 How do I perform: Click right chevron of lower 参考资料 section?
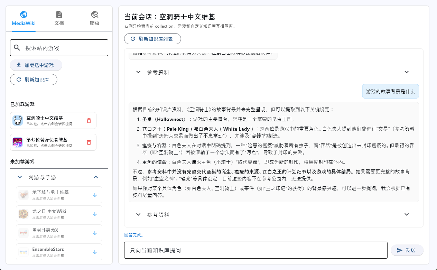click(407, 214)
